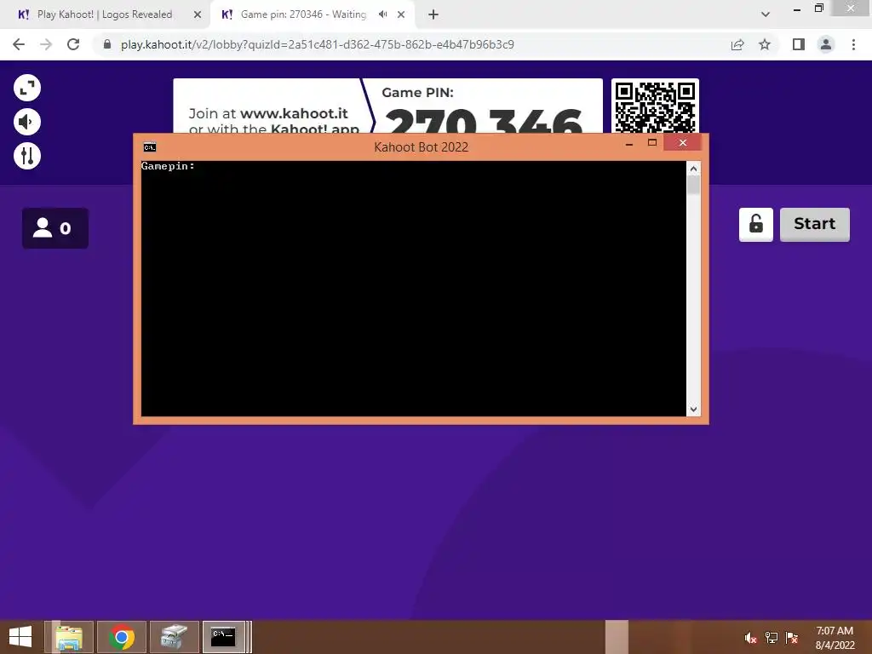Go forward in Chrome
The image size is (872, 654).
(46, 44)
